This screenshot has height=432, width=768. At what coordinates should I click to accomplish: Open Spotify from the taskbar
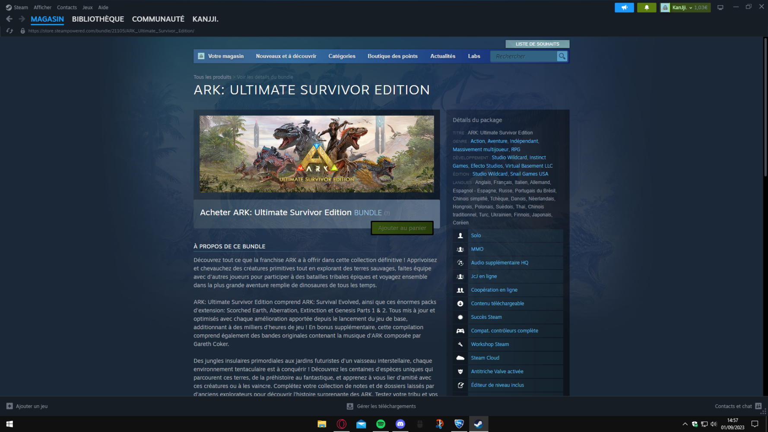click(381, 424)
